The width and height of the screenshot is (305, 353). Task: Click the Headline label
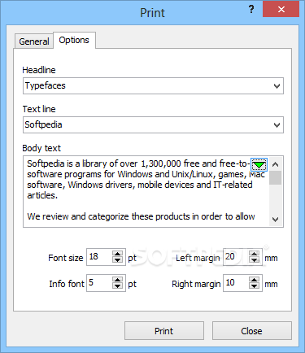click(39, 70)
